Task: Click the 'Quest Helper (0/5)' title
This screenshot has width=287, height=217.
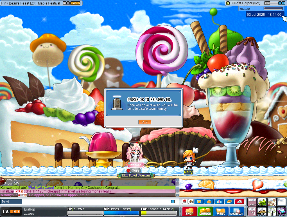Action: click(x=246, y=3)
